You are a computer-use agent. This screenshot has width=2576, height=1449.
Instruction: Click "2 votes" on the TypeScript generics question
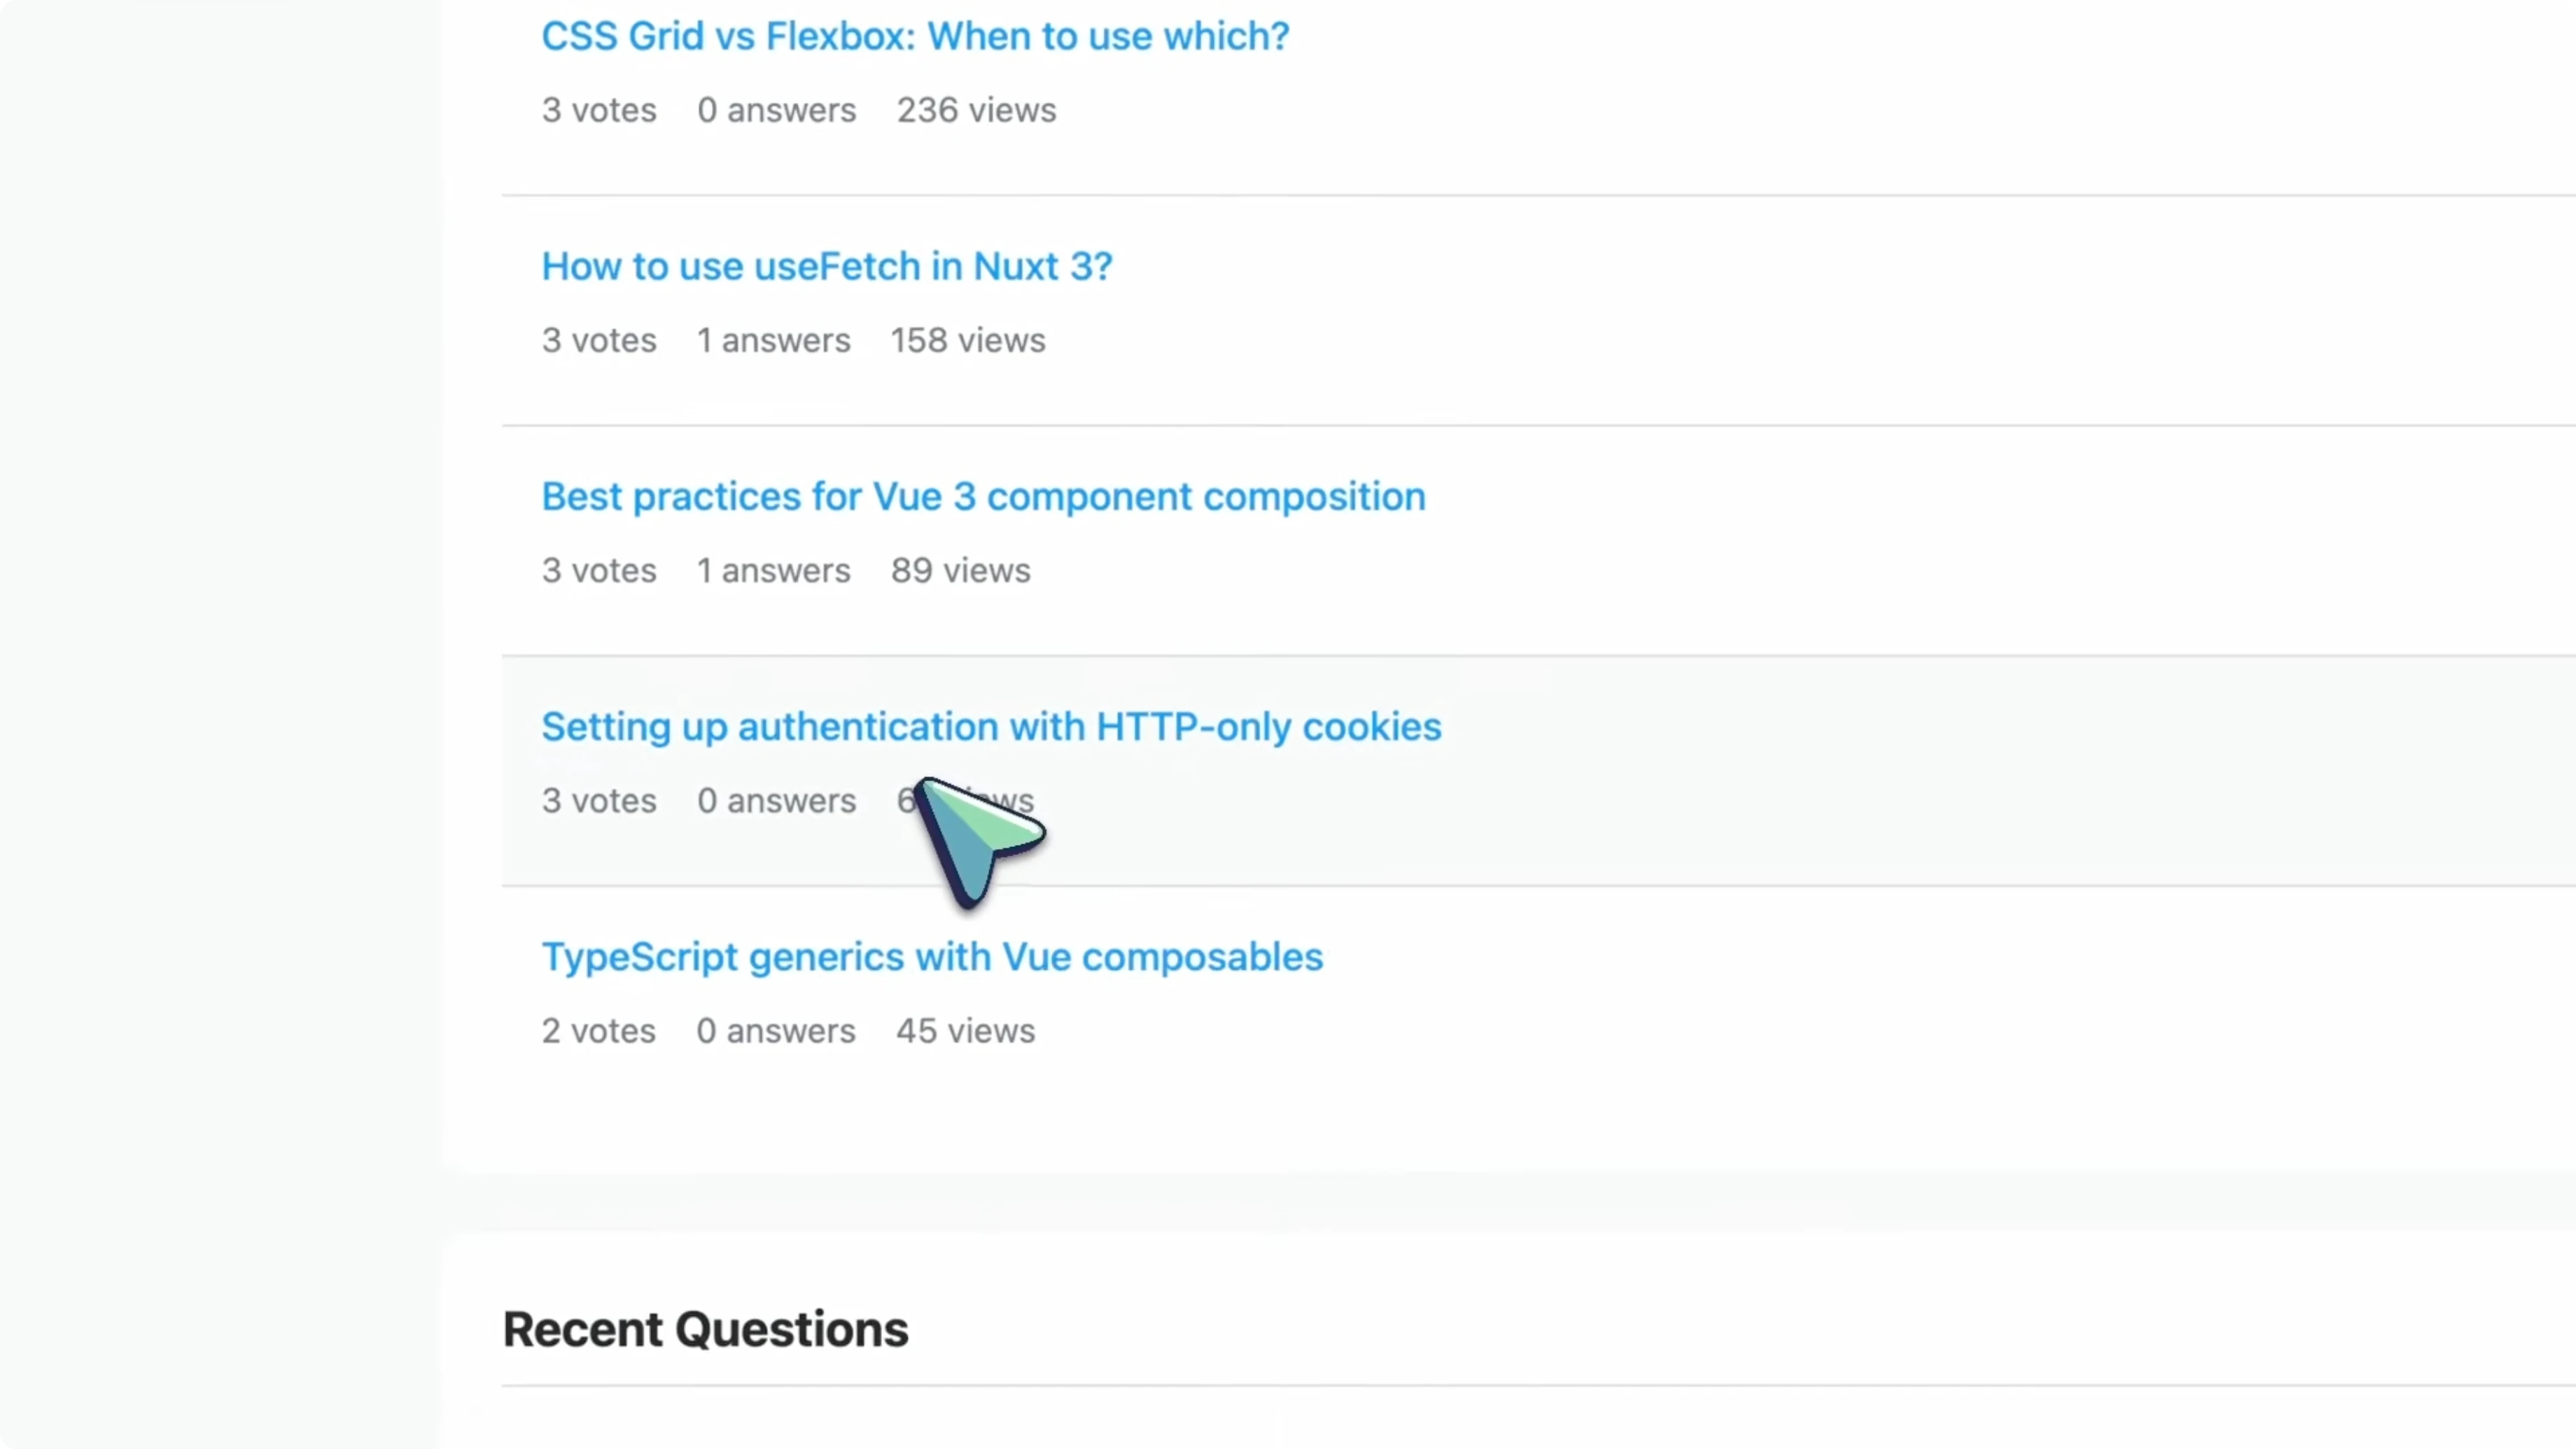pos(597,1031)
